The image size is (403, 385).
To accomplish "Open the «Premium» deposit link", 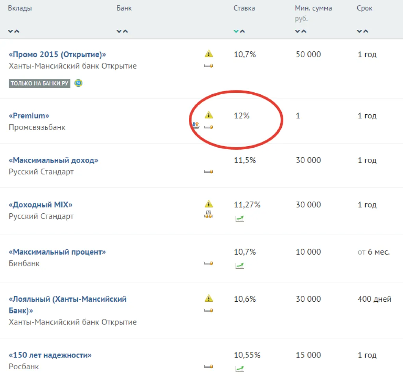I will tap(29, 116).
